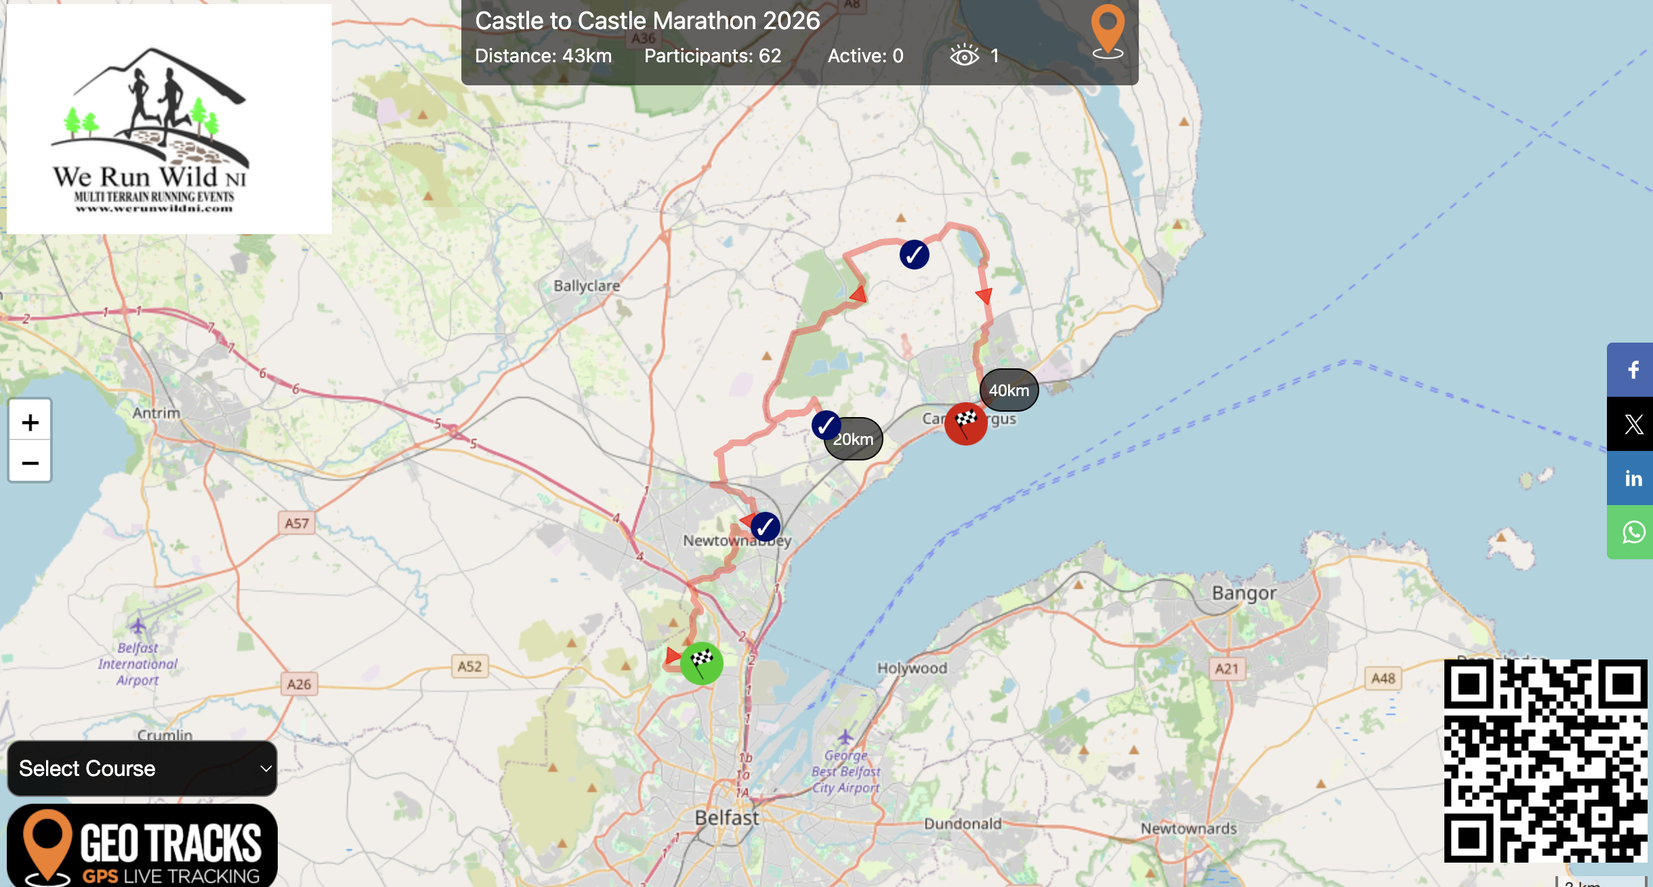The image size is (1653, 887).
Task: Click the Select Course dropdown chevron
Action: pyautogui.click(x=266, y=769)
